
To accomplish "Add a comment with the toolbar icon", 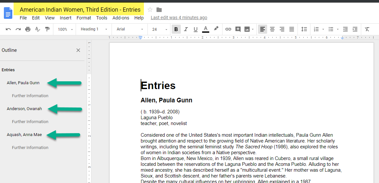I will pos(238,29).
